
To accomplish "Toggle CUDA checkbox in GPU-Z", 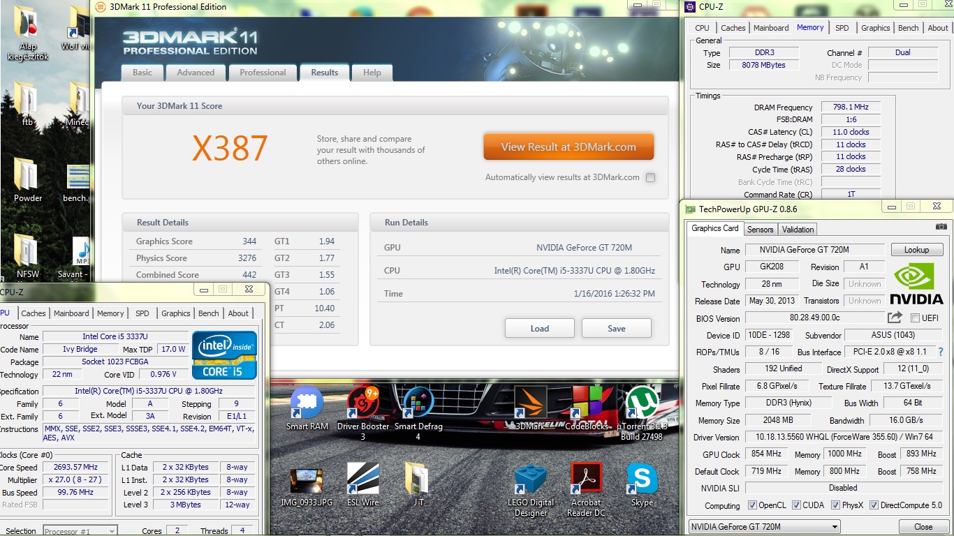I will pos(796,505).
